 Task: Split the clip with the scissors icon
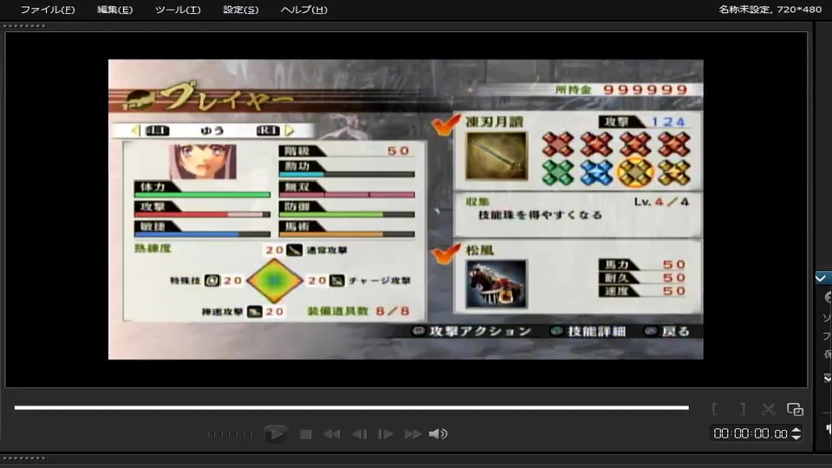pyautogui.click(x=768, y=409)
